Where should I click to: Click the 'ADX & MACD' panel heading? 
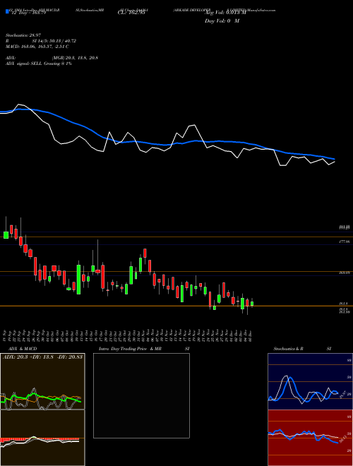pos(23,349)
